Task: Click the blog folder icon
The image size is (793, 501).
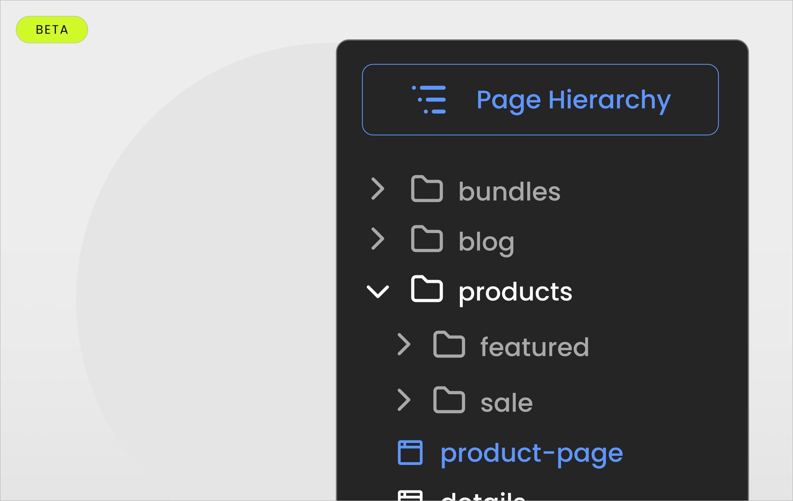Action: (427, 239)
